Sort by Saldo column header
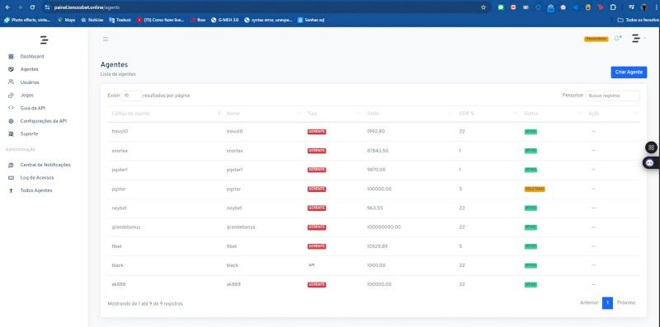Viewport: 660px width, 327px height. (x=409, y=114)
